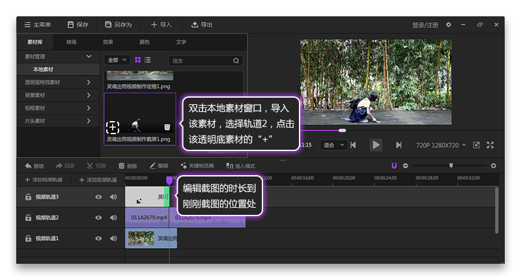This screenshot has width=521, height=280.
Task: Click the magnet snap icon above timeline
Action: [x=394, y=165]
